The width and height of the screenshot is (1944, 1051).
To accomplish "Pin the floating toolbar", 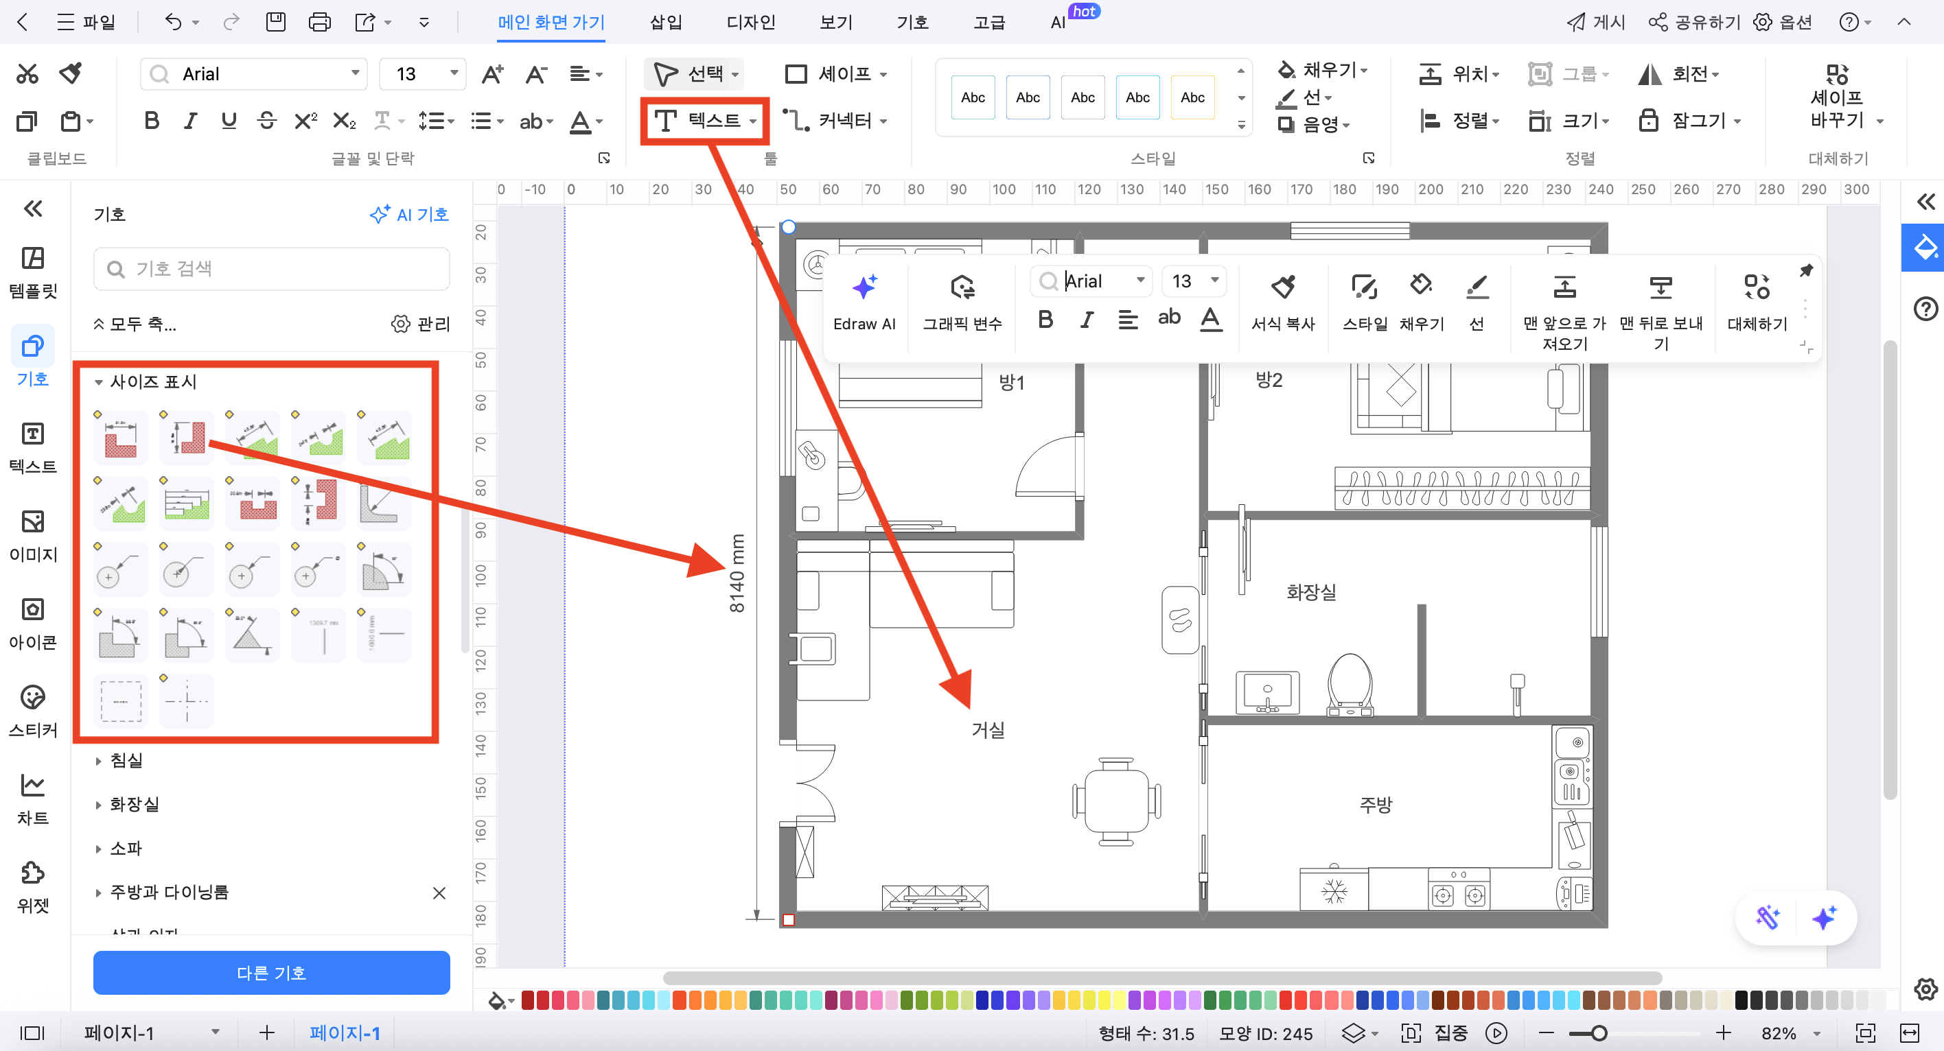I will pos(1806,271).
